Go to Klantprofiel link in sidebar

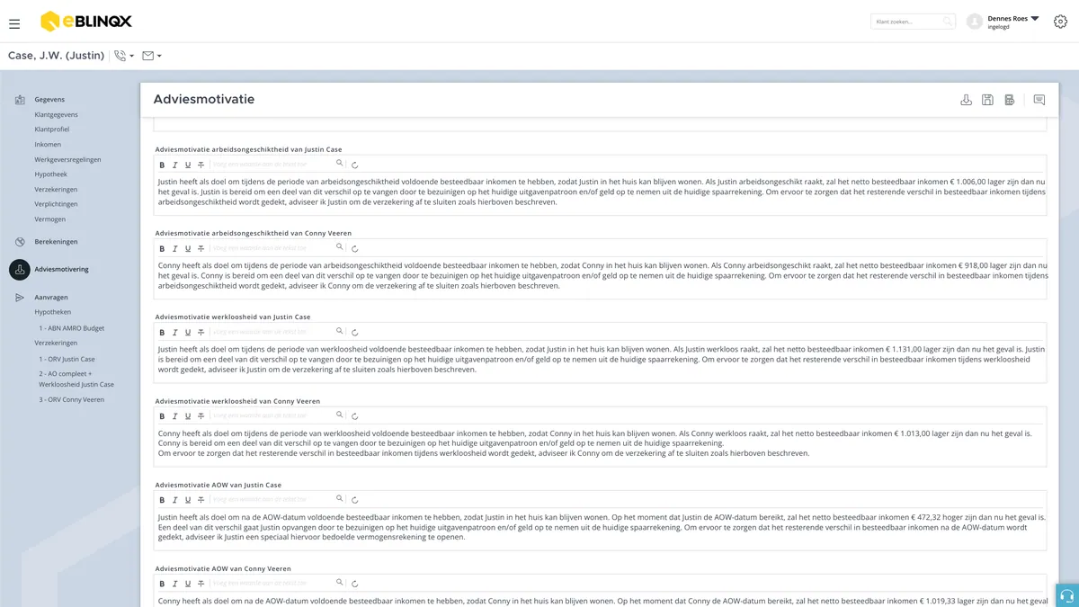52,129
